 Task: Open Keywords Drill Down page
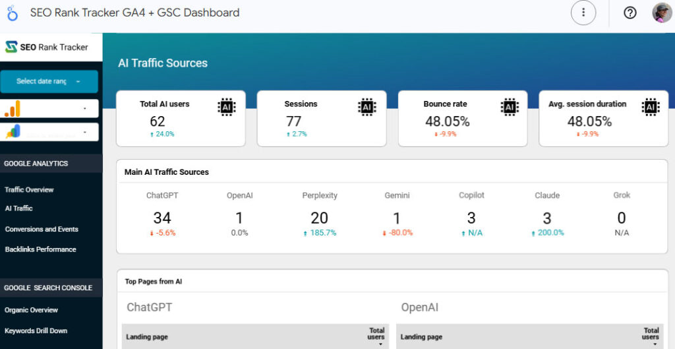click(36, 331)
